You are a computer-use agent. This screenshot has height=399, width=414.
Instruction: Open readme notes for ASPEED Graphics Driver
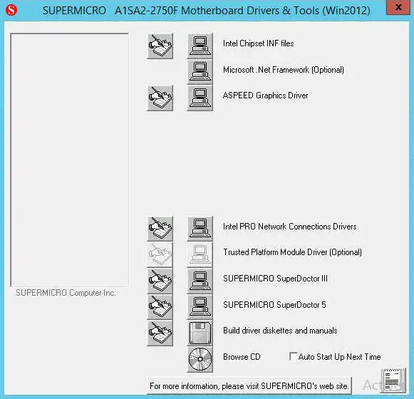click(160, 98)
